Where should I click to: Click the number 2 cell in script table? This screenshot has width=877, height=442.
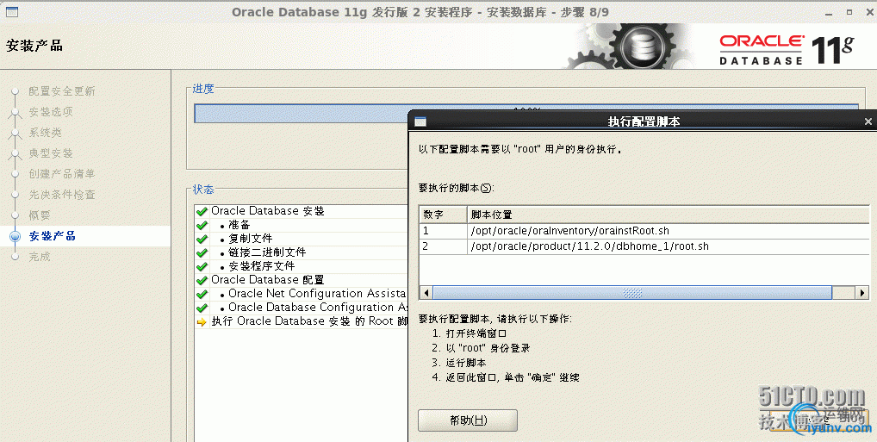tap(444, 246)
